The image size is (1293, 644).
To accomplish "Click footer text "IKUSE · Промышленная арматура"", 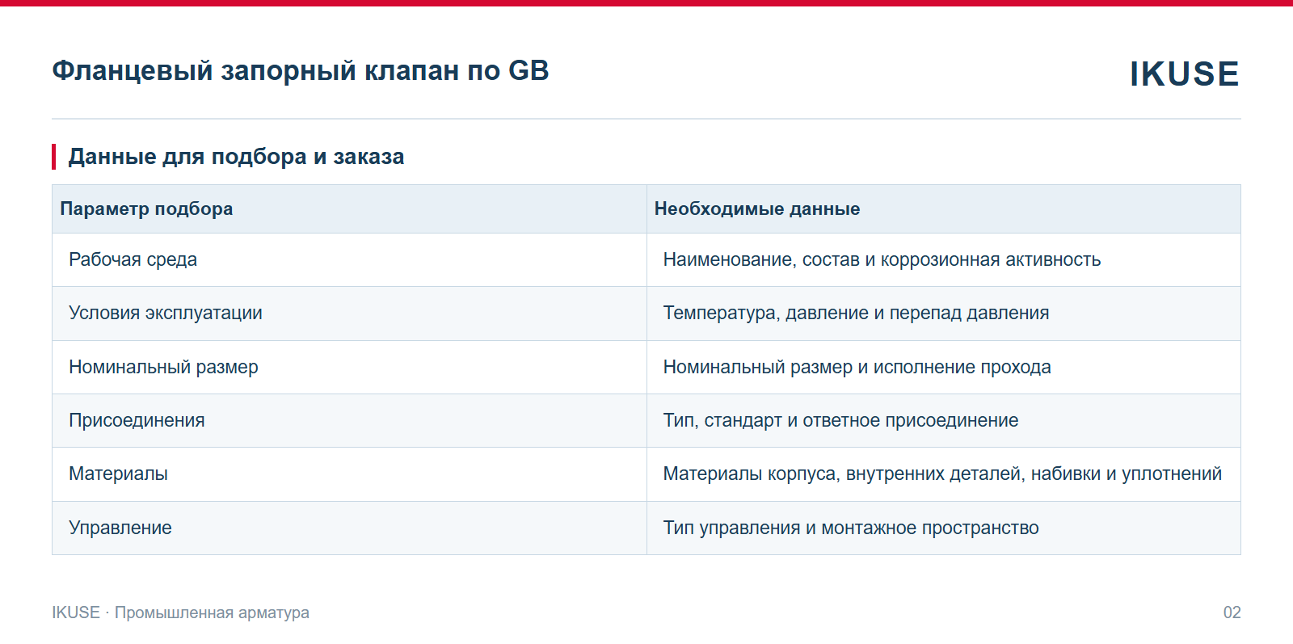I will point(180,612).
